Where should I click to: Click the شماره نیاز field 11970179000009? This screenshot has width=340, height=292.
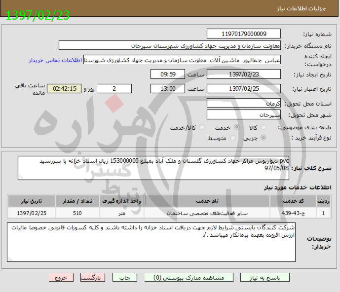click(x=244, y=34)
